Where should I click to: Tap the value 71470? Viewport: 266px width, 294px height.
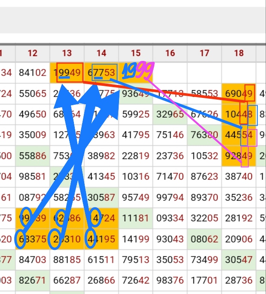point(170,177)
